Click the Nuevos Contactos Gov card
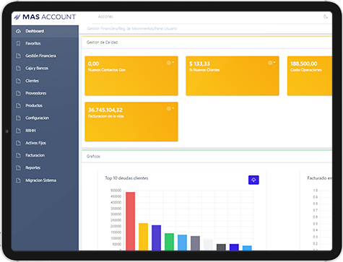 (131, 76)
